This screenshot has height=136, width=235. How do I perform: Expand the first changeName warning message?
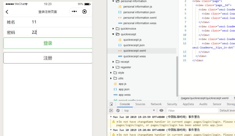pyautogui.click(x=117, y=122)
